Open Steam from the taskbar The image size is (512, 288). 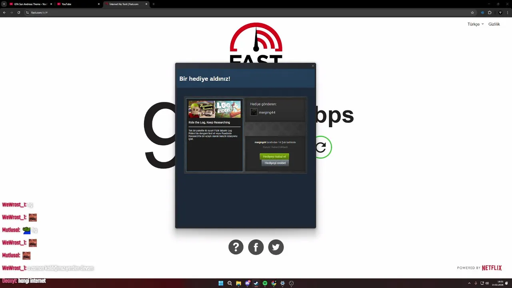pyautogui.click(x=256, y=283)
